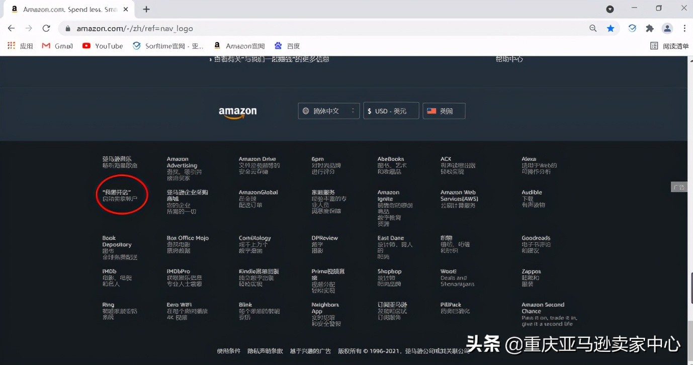Open Gmail from the bookmarks bar
Image resolution: width=693 pixels, height=365 pixels.
pos(57,46)
